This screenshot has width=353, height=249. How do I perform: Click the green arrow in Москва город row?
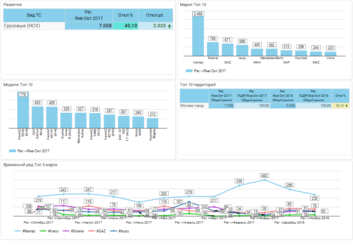point(346,106)
